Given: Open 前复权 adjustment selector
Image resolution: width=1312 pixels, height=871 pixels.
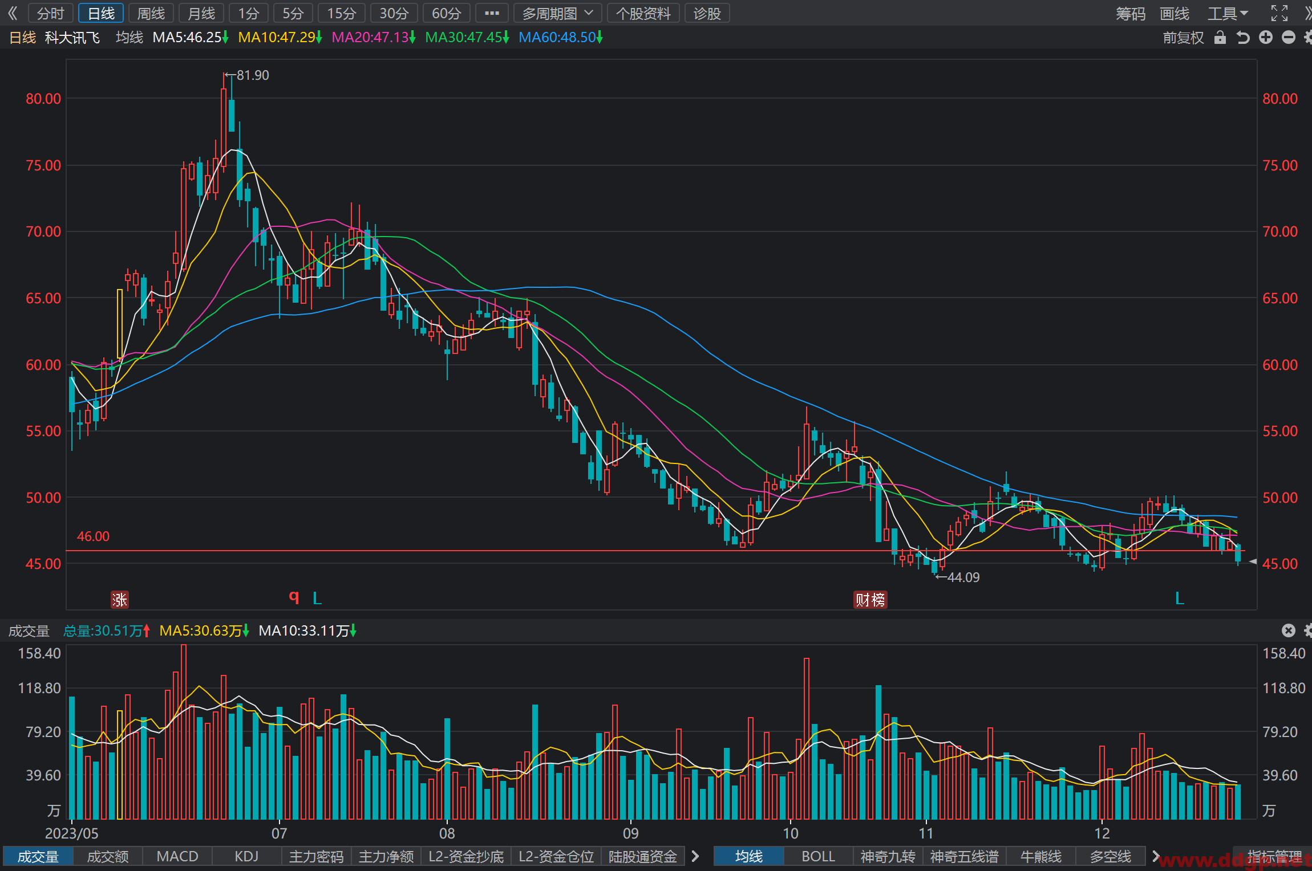Looking at the screenshot, I should coord(1183,38).
